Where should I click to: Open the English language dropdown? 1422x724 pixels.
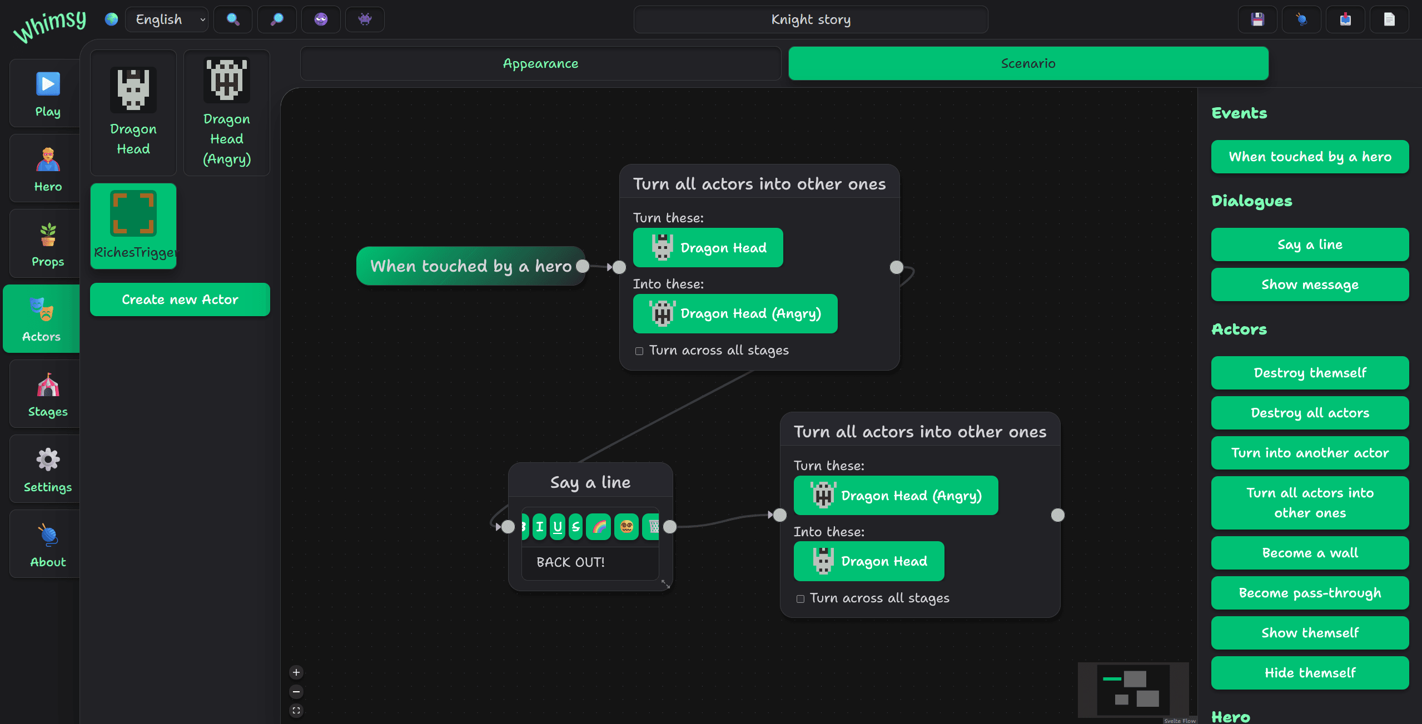point(166,19)
